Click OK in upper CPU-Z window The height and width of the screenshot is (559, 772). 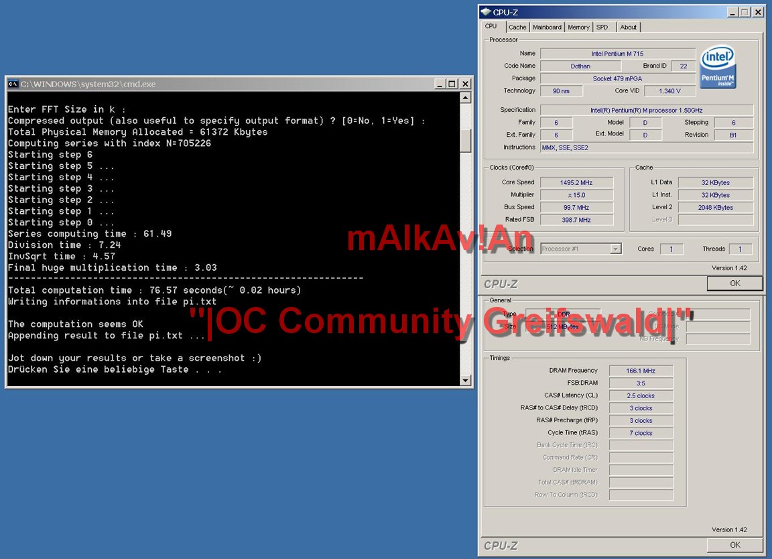point(734,284)
